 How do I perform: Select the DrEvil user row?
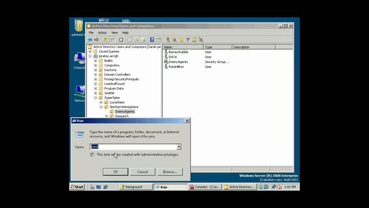coord(172,57)
